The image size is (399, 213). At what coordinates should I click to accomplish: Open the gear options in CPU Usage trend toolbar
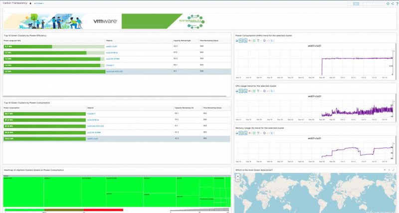pos(264,91)
